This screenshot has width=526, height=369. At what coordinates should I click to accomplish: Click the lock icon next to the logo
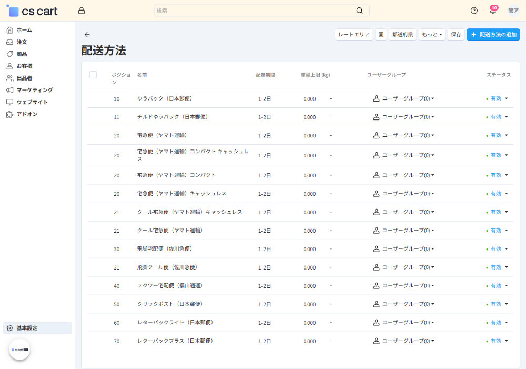[81, 10]
